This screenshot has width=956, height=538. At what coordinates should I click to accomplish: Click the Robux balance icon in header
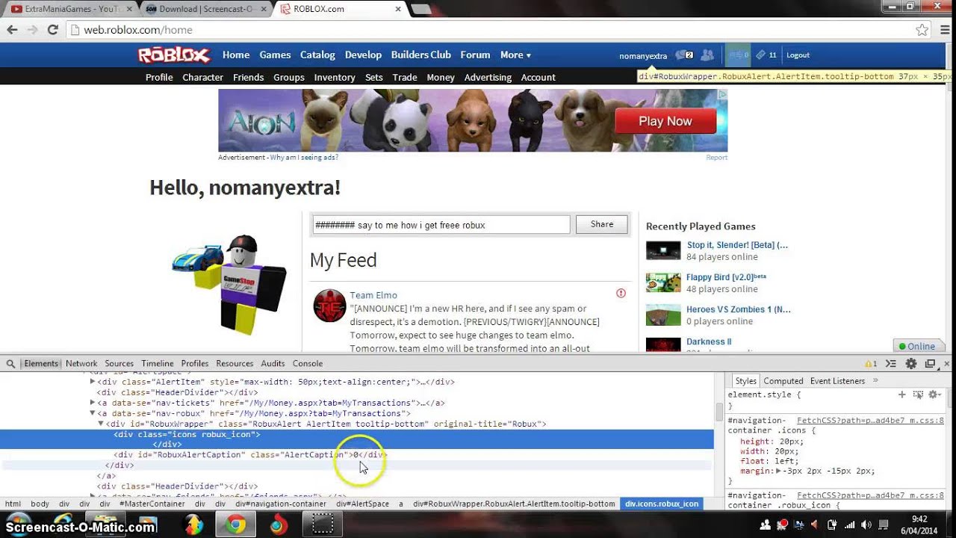click(x=739, y=55)
